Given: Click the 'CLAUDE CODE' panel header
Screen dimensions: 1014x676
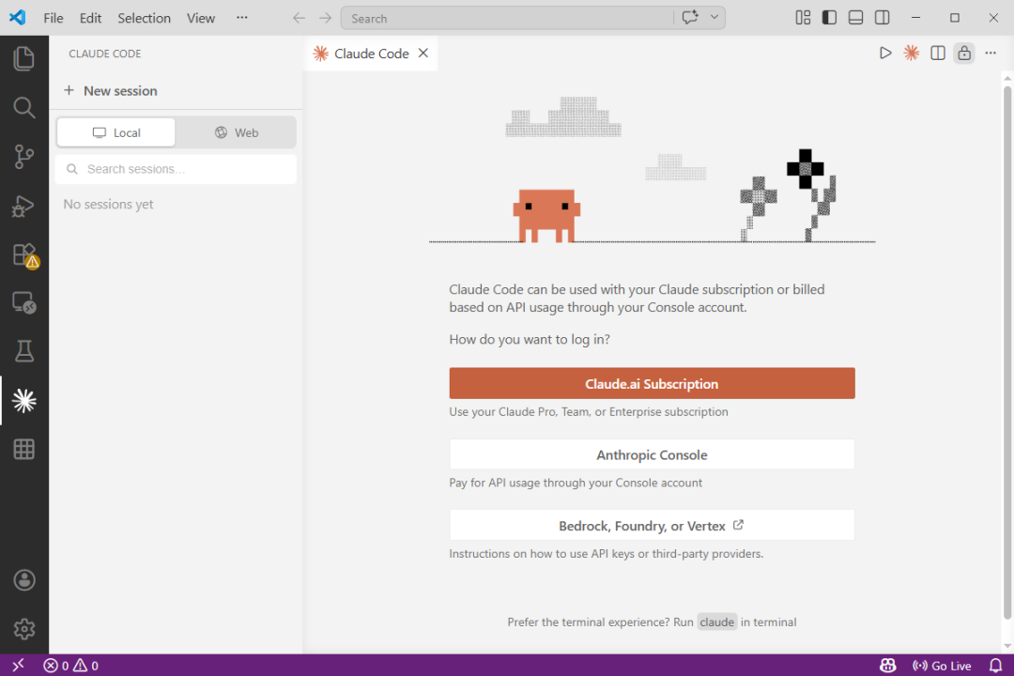Looking at the screenshot, I should [x=105, y=54].
